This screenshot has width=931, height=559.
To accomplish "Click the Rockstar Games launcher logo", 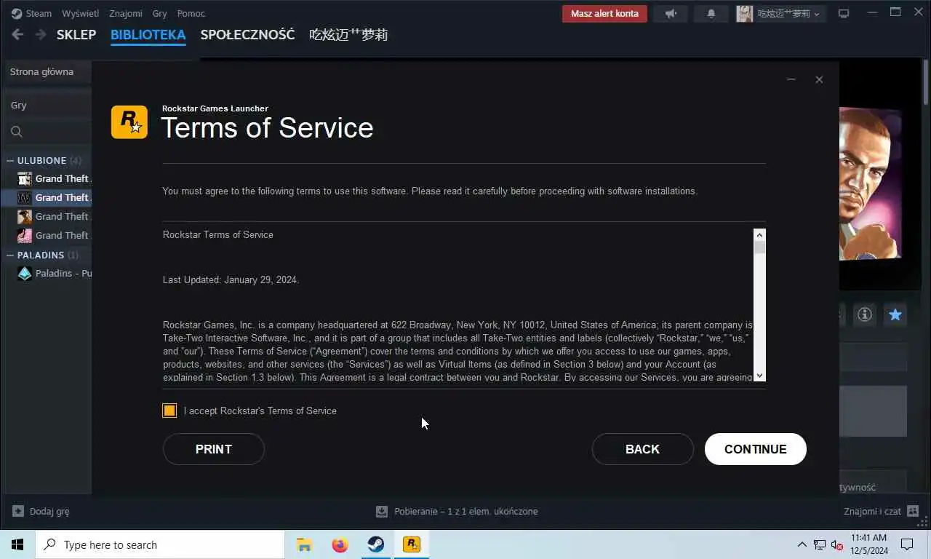I will (x=129, y=122).
